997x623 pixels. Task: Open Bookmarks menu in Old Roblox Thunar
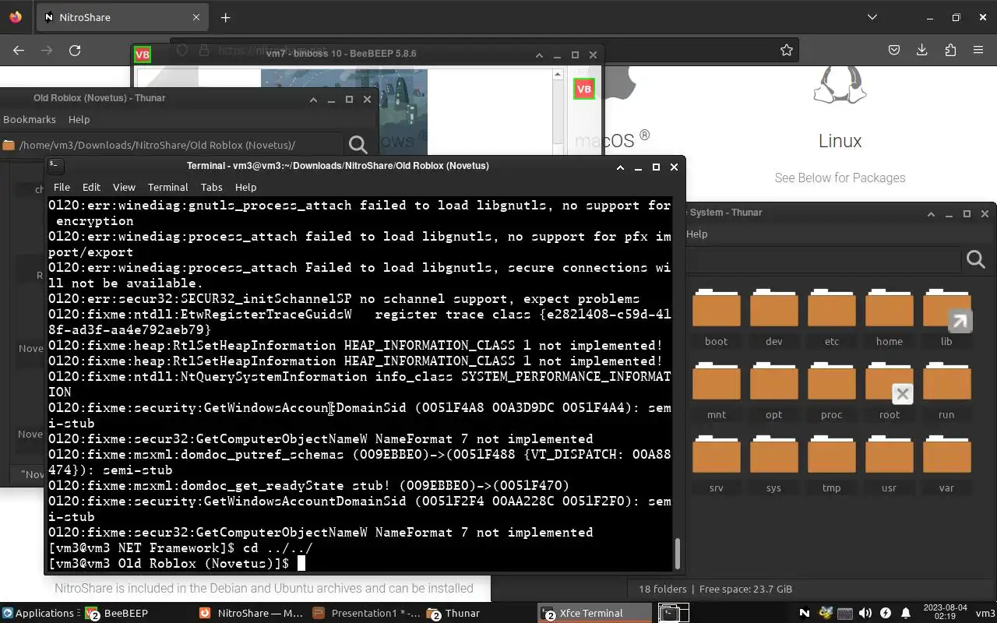click(x=30, y=119)
